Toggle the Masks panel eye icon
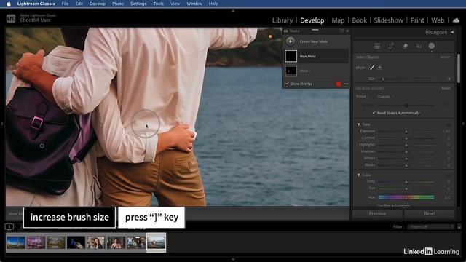The height and width of the screenshot is (262, 466). [x=285, y=31]
